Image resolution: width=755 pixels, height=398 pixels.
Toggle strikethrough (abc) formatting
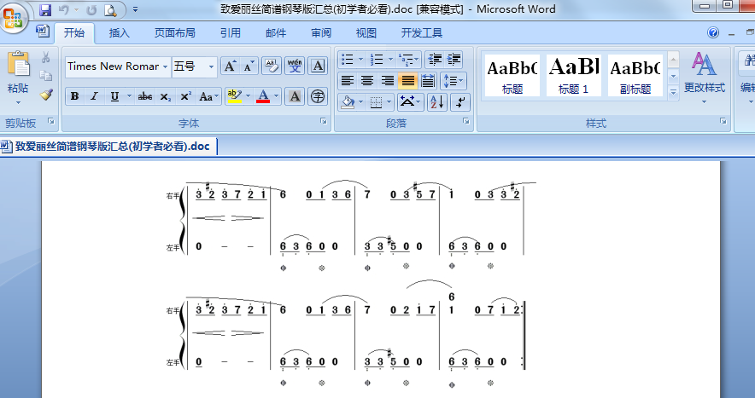(145, 96)
